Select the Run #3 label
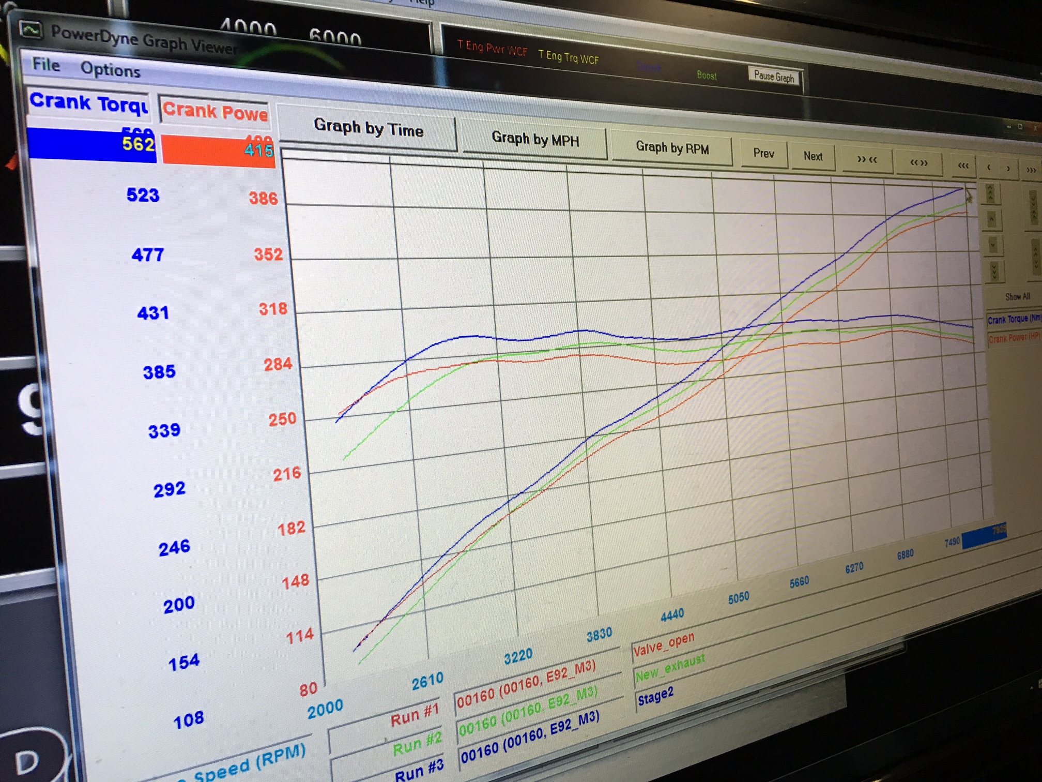 click(x=420, y=771)
